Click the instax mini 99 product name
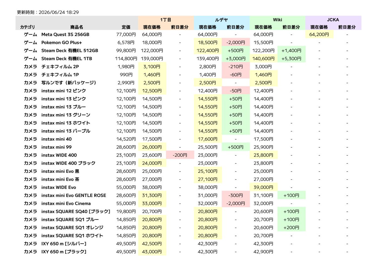 pyautogui.click(x=57, y=147)
